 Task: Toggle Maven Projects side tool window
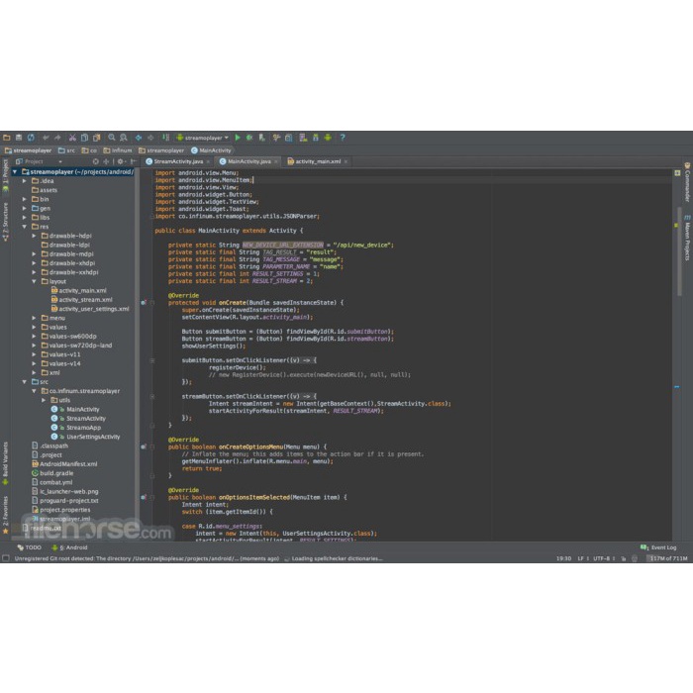point(687,238)
